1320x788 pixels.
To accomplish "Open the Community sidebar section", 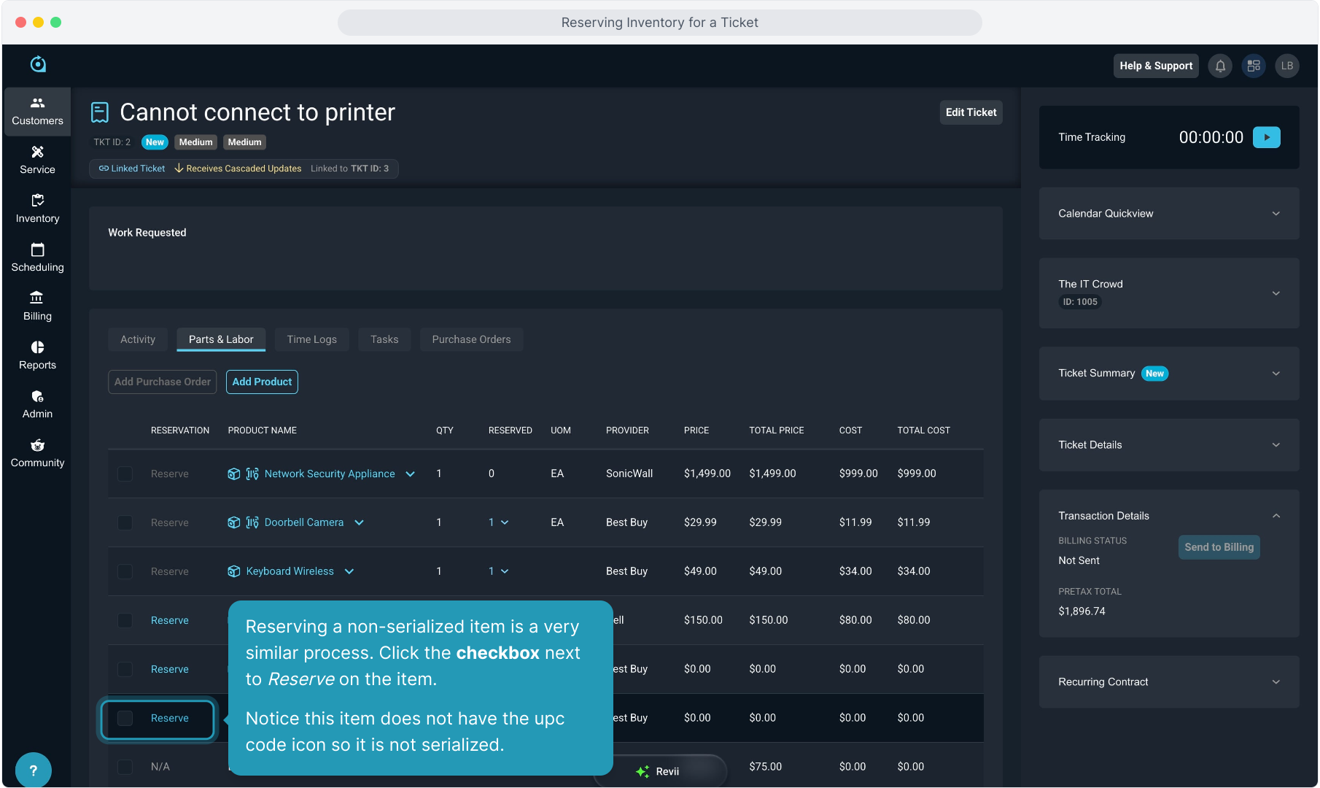I will tap(37, 453).
